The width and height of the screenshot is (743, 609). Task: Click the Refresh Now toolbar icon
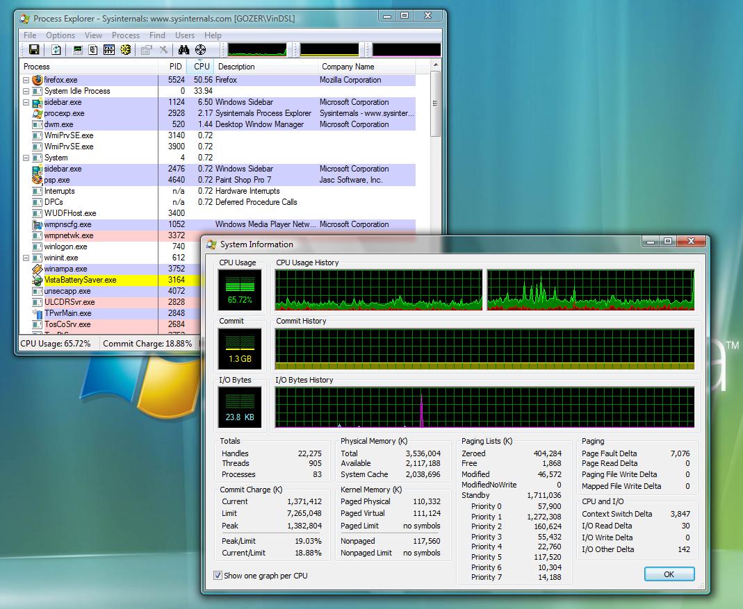point(56,50)
